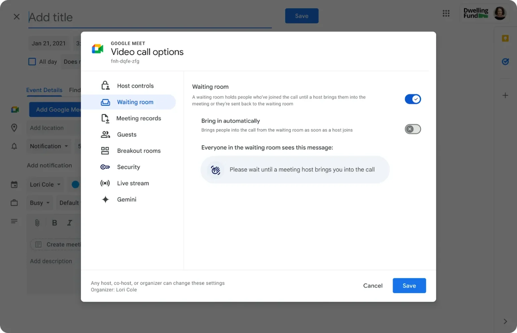This screenshot has height=333, width=517.
Task: Enable Bring in automatically
Action: click(x=413, y=129)
